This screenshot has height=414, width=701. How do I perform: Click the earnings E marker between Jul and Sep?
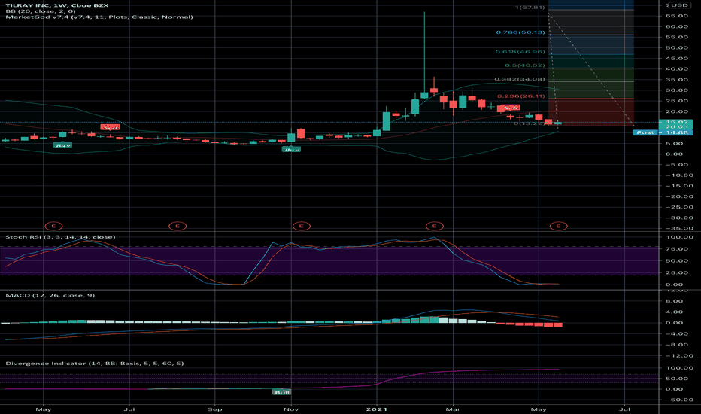point(178,226)
